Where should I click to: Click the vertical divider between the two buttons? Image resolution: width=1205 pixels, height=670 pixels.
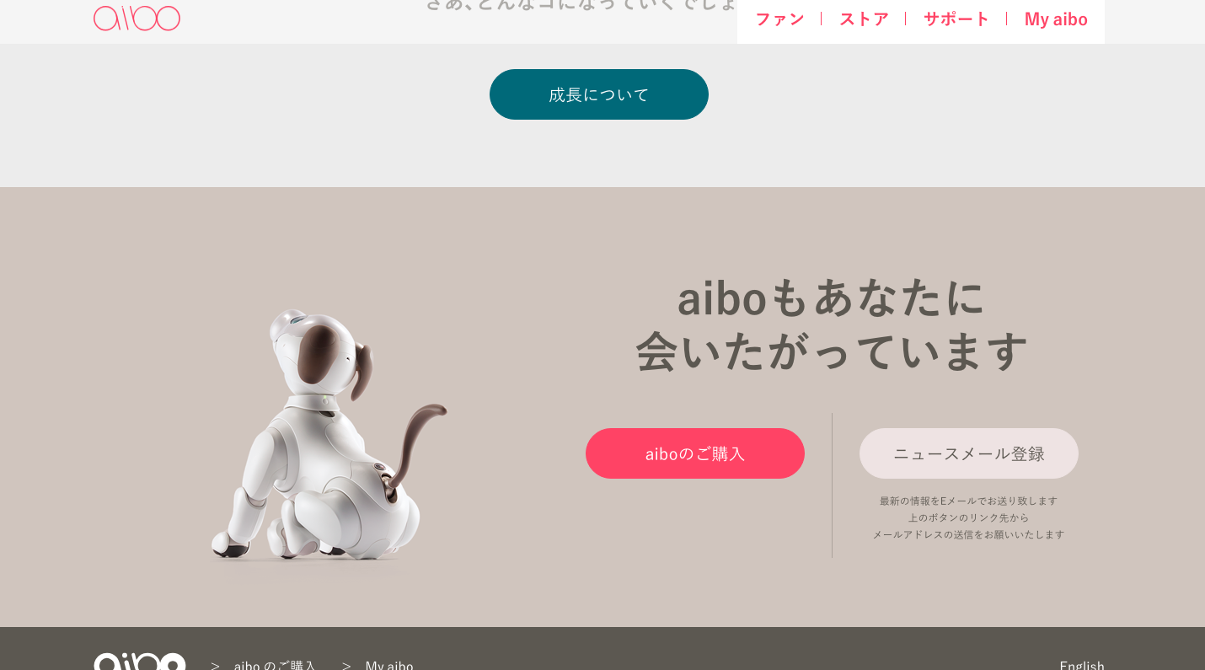click(833, 485)
